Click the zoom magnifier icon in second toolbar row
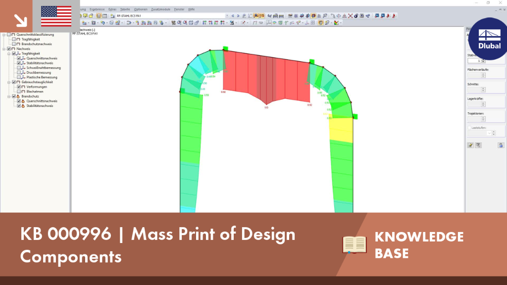This screenshot has width=507, height=285. click(179, 23)
